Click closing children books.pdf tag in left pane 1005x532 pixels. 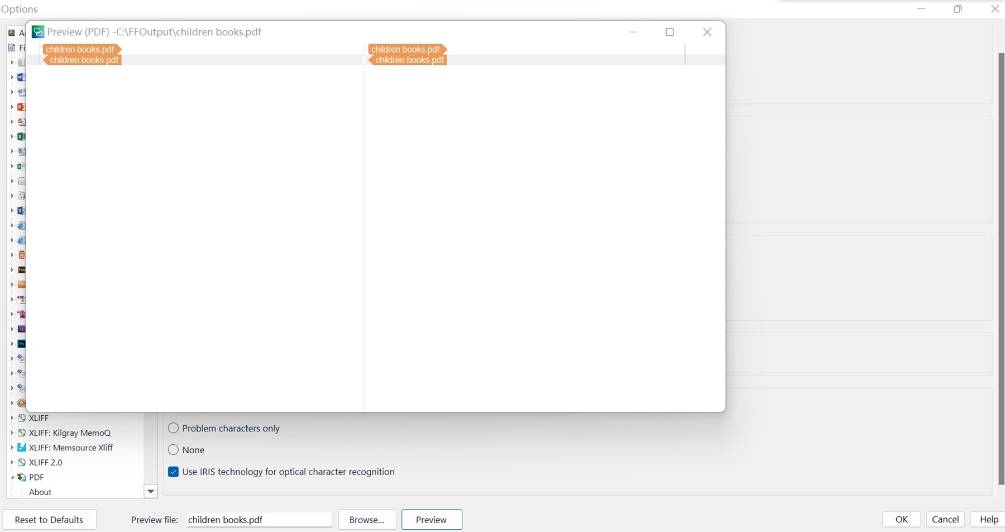82,60
